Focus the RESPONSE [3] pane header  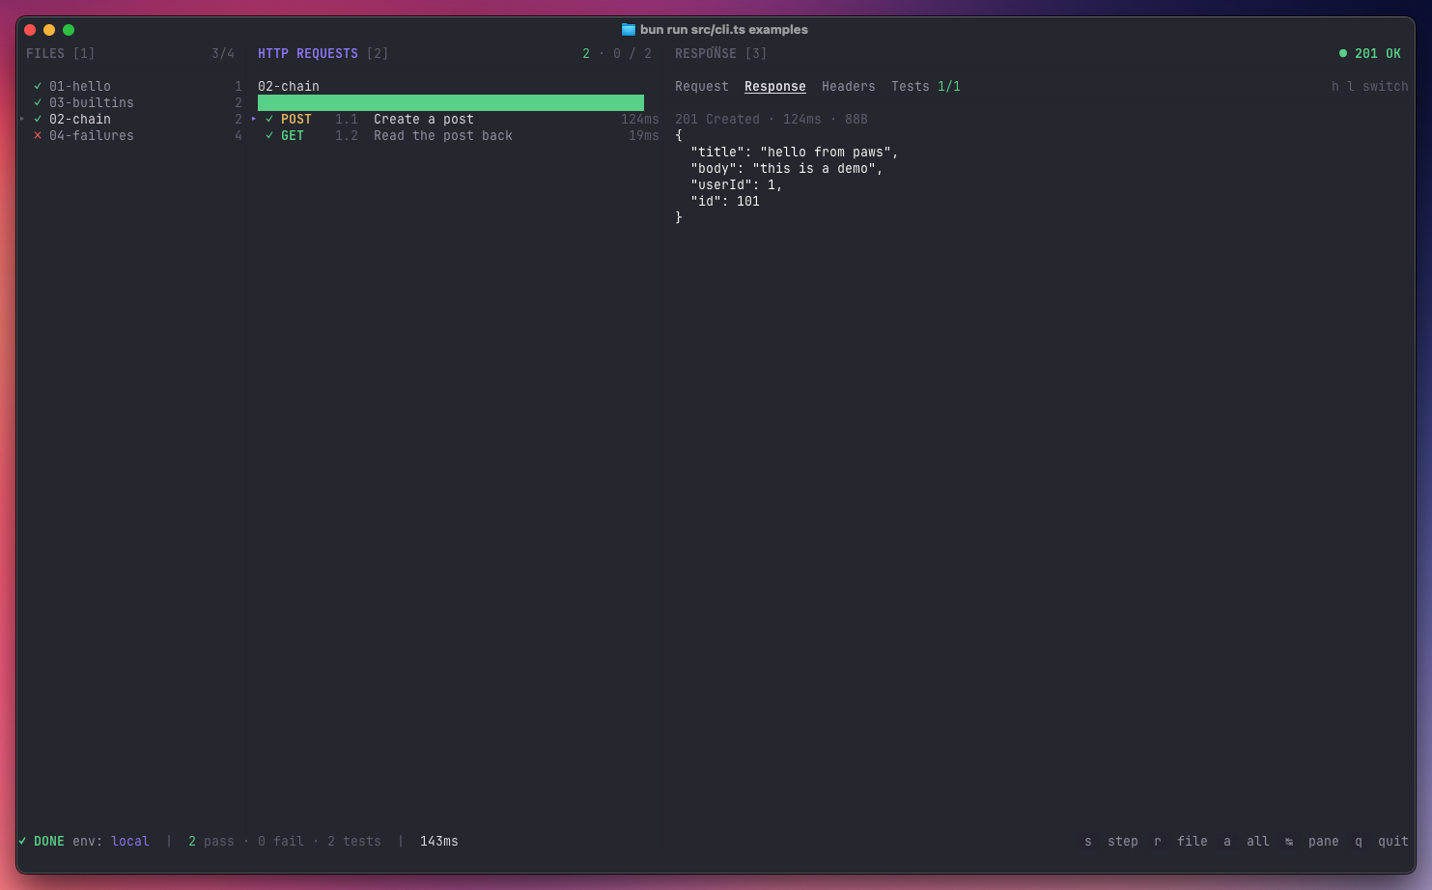pos(721,54)
